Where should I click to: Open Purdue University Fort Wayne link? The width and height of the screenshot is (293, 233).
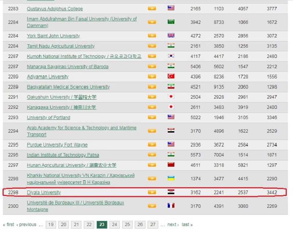click(57, 145)
